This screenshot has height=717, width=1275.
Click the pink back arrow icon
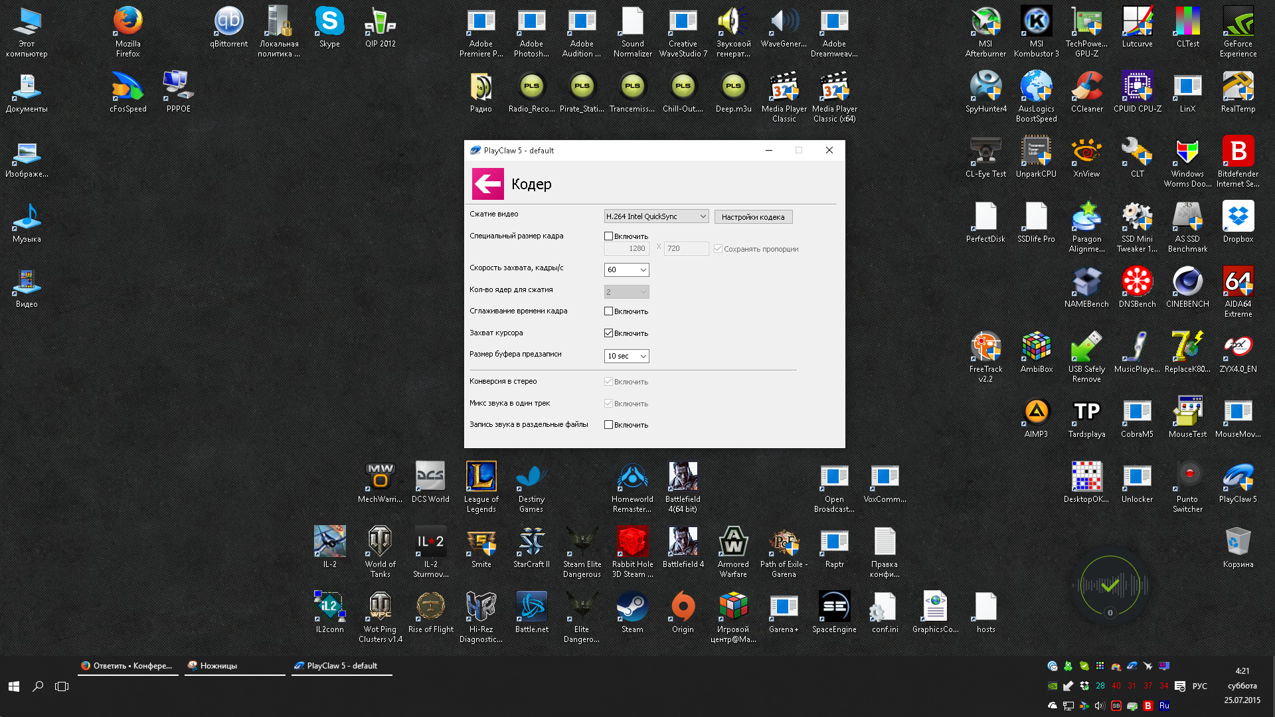tap(487, 184)
